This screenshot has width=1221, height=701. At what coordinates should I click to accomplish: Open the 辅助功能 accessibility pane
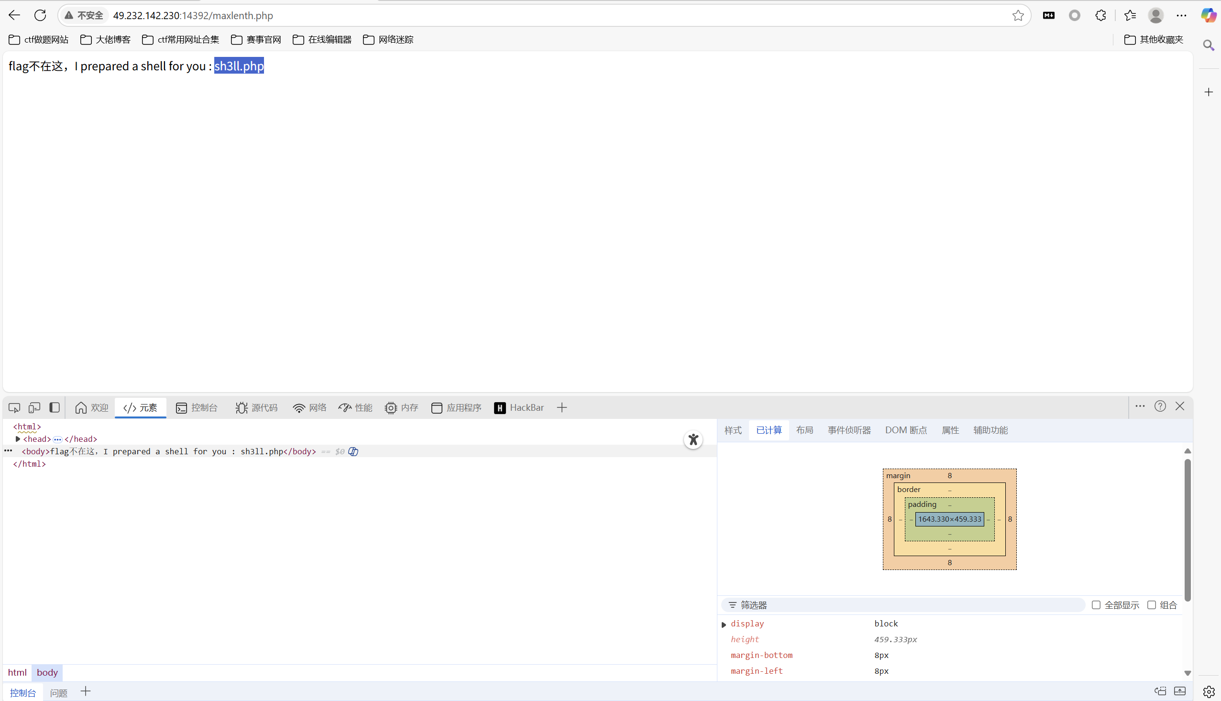990,430
